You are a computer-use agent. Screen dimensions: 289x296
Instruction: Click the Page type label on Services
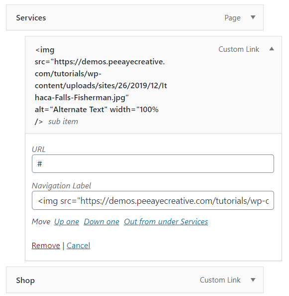point(232,18)
